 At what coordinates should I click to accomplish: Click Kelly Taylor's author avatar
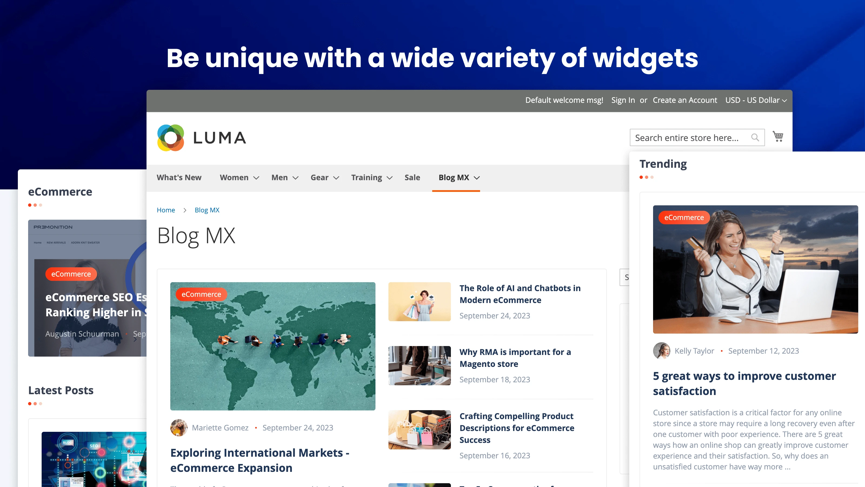(x=661, y=351)
